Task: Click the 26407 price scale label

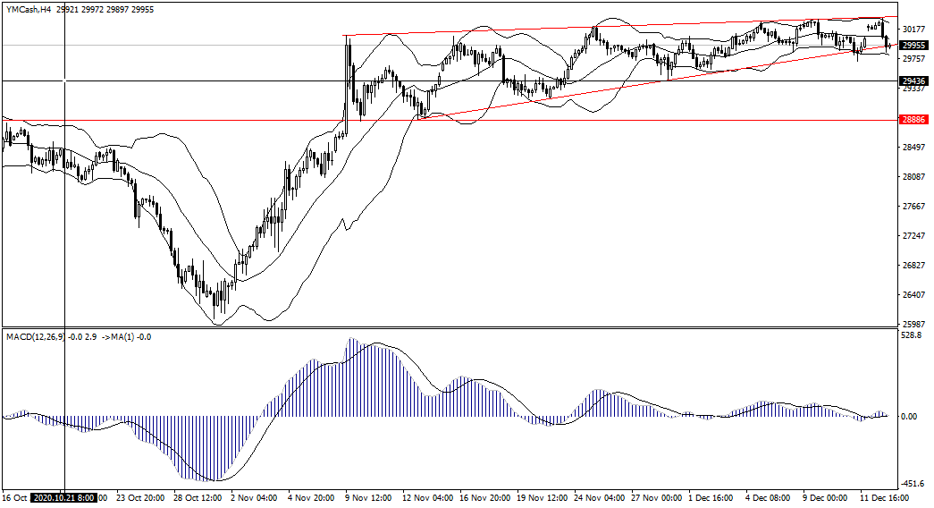Action: (x=913, y=295)
